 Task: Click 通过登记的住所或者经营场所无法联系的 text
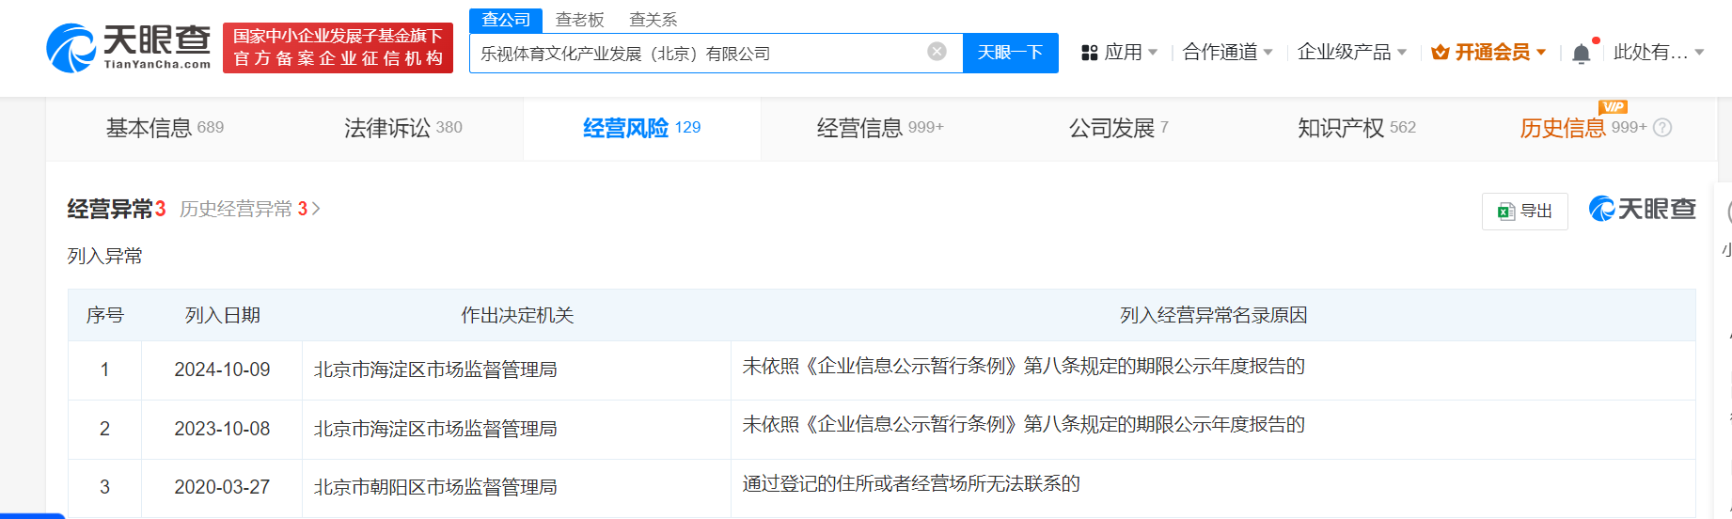tap(911, 483)
